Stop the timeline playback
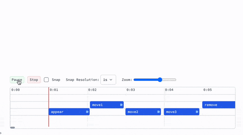This screenshot has height=135, width=243. [34, 80]
